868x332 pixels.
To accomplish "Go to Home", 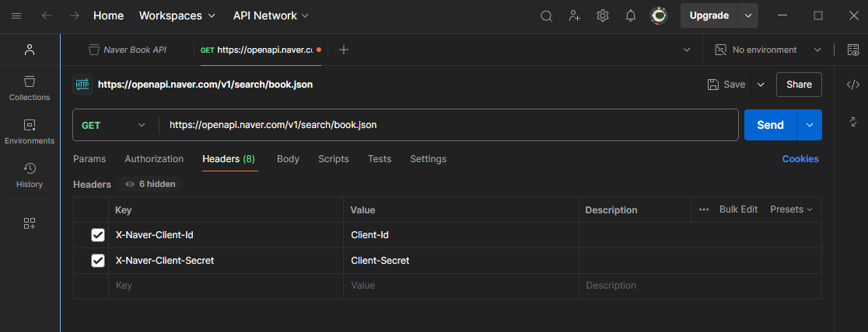I will 109,16.
